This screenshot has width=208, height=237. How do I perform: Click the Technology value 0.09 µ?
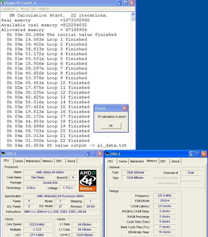pos(31,188)
